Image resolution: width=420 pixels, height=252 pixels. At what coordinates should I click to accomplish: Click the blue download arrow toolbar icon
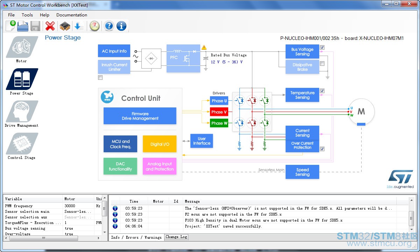pyautogui.click(x=79, y=26)
